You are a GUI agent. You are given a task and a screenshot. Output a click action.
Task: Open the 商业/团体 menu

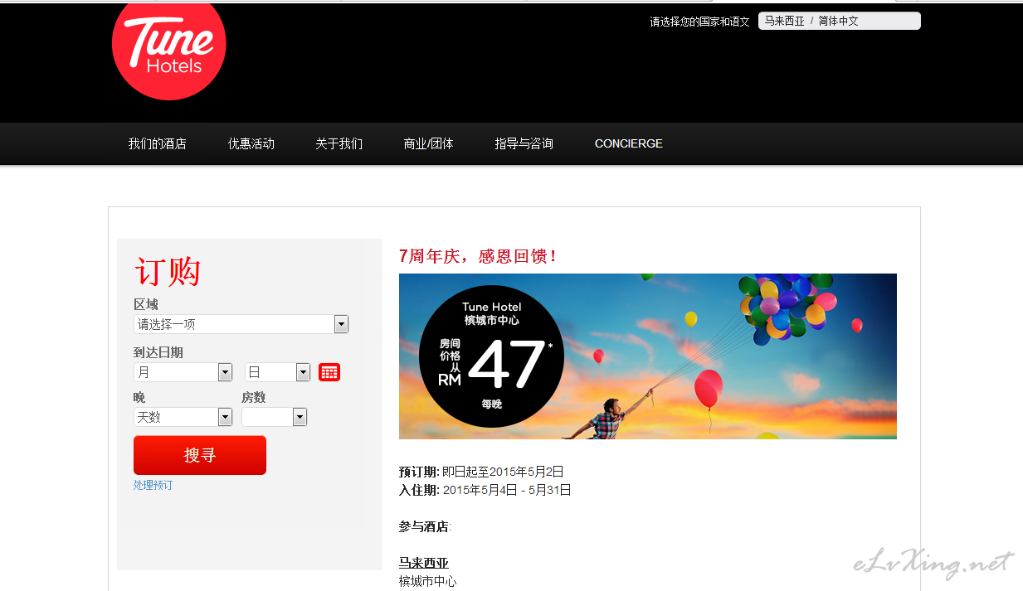(428, 143)
